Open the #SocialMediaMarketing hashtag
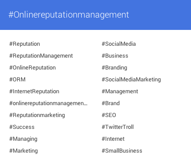191x161 pixels. [x=131, y=80]
